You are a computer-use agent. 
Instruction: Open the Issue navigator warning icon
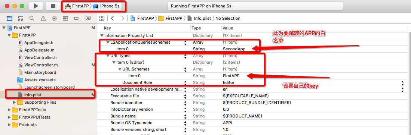(x=43, y=18)
